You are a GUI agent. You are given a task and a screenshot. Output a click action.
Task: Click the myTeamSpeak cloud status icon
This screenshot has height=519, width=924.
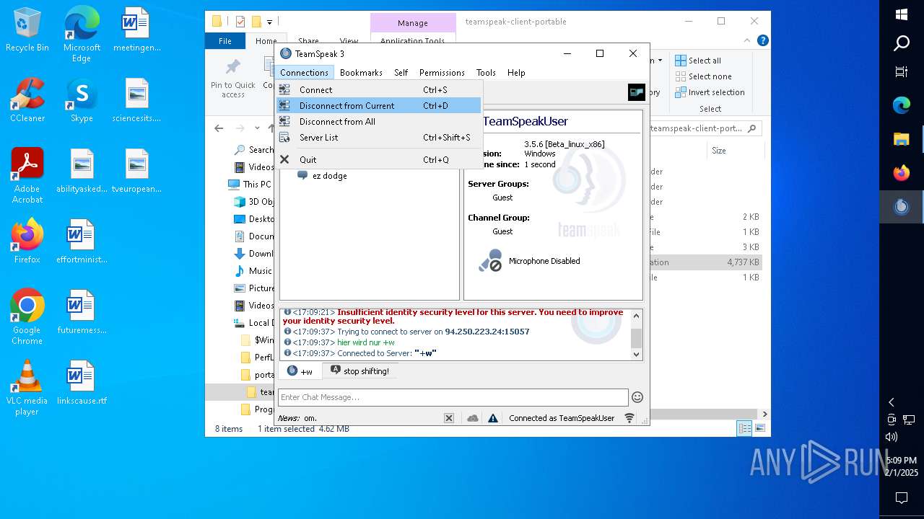point(473,418)
